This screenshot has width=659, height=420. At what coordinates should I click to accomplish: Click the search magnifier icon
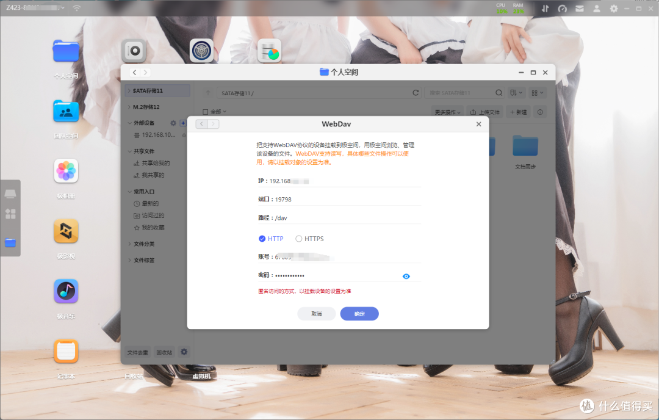click(499, 93)
